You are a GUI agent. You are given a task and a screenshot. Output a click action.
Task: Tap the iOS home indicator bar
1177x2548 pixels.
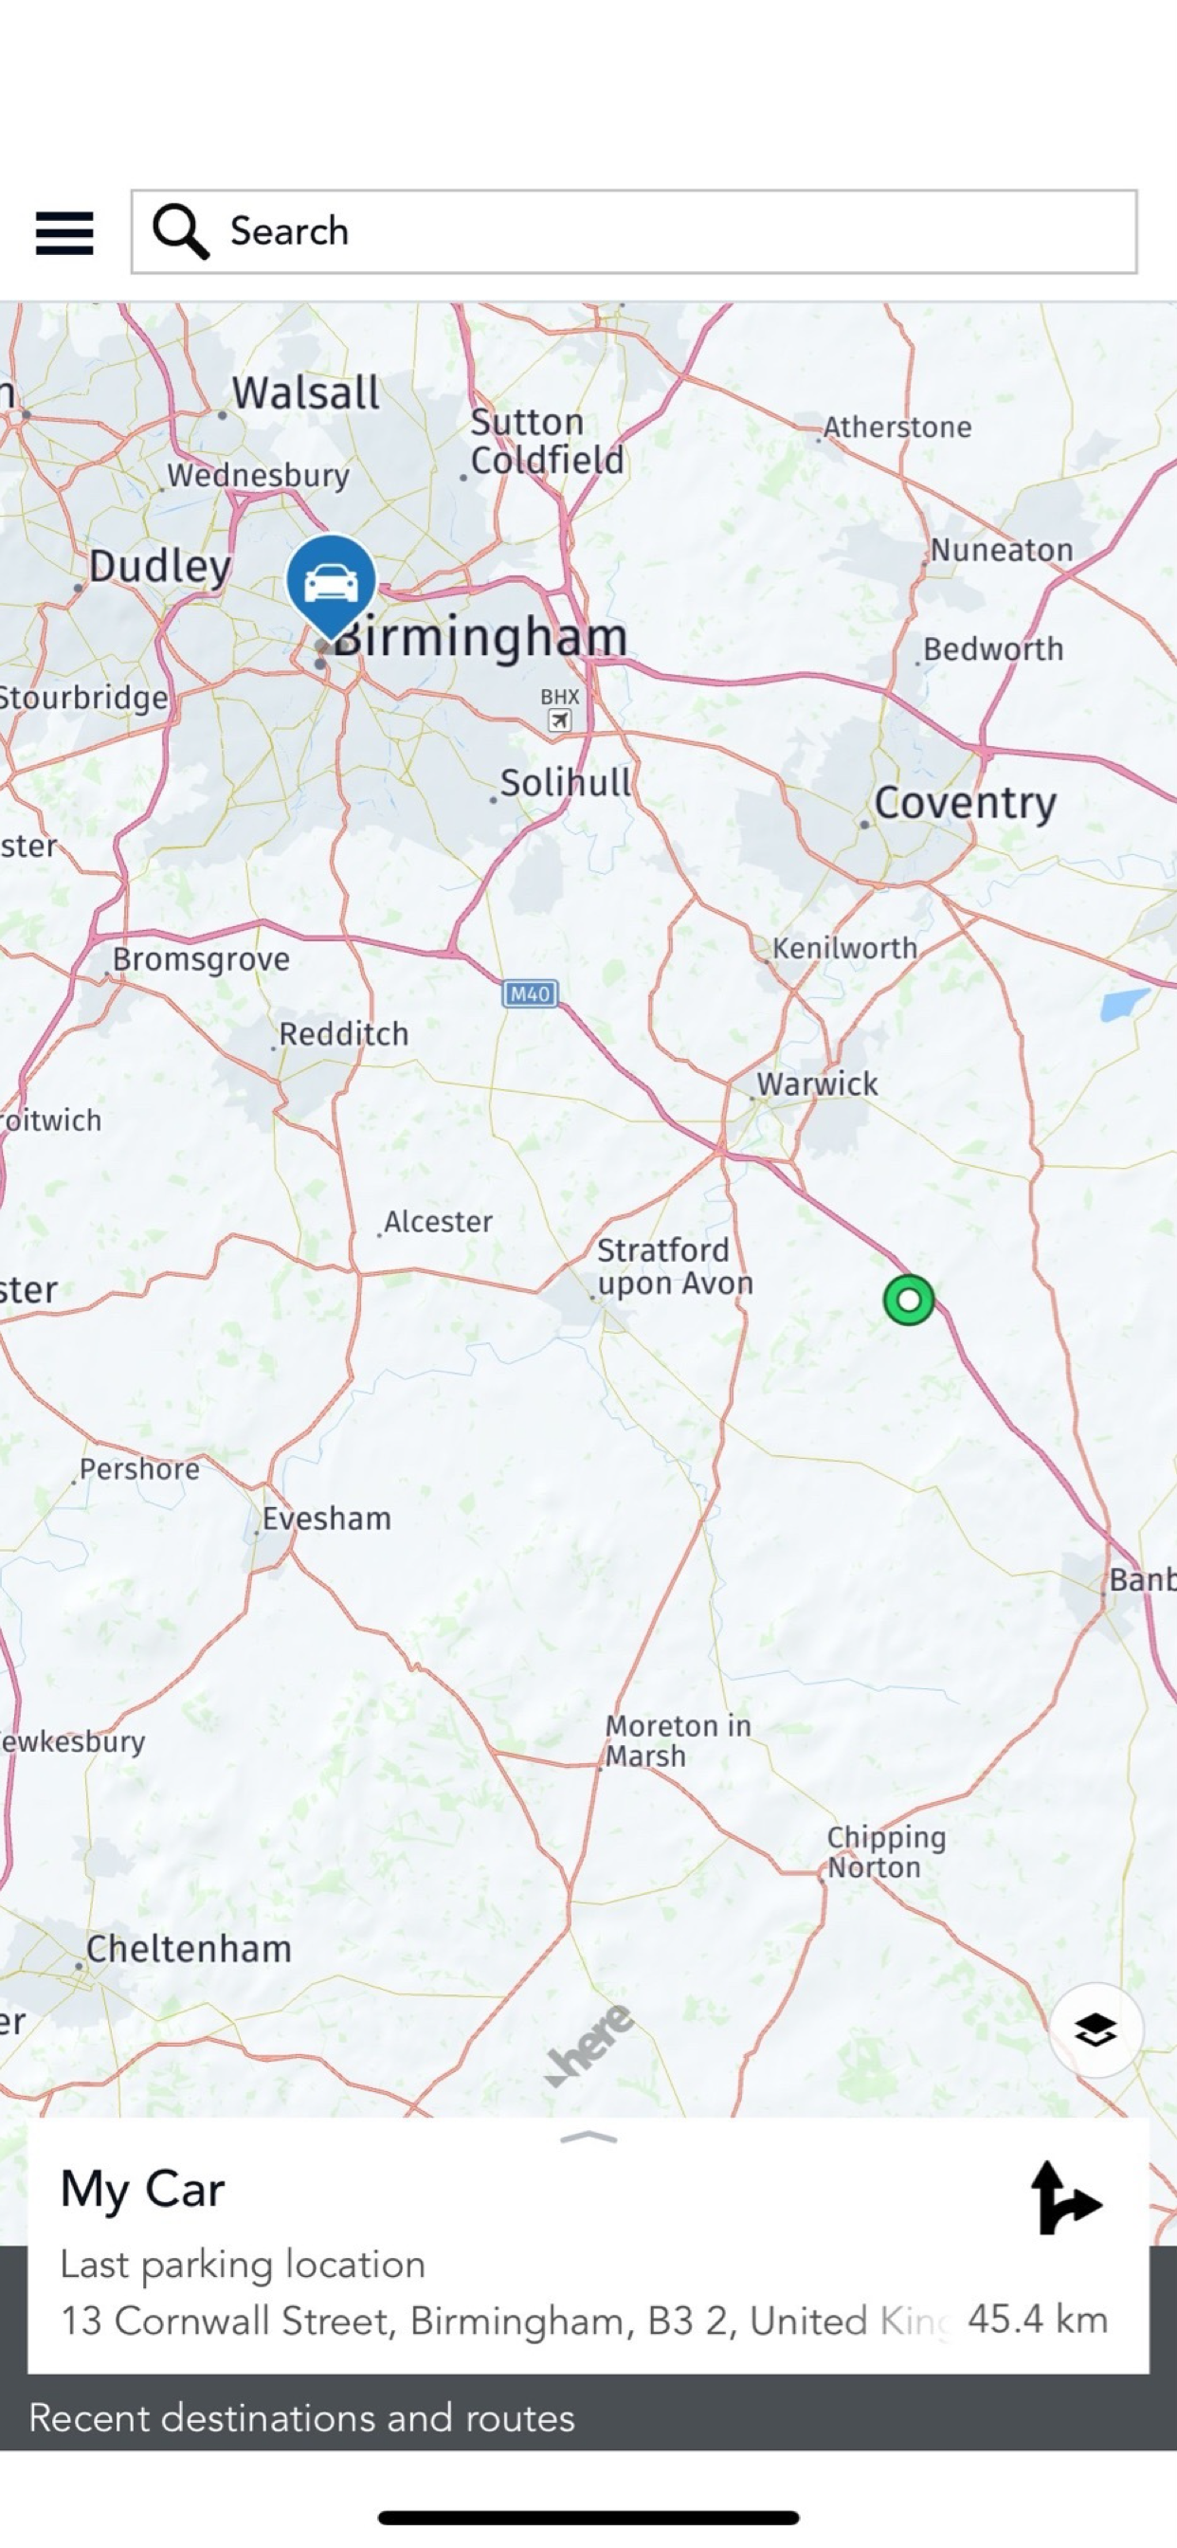point(588,2518)
